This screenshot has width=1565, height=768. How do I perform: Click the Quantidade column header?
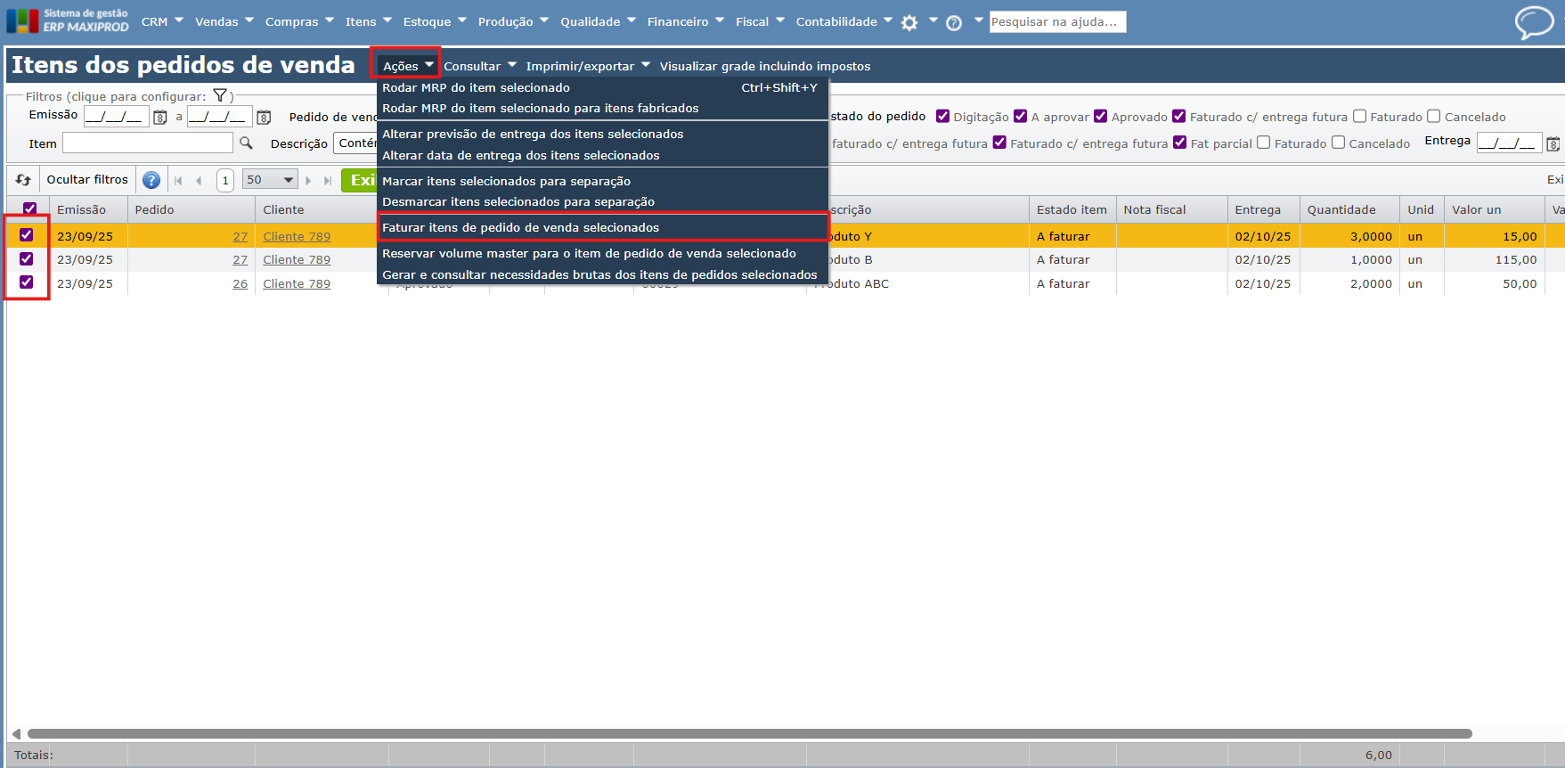(x=1349, y=209)
